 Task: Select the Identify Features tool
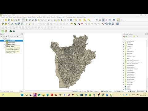[97, 20]
